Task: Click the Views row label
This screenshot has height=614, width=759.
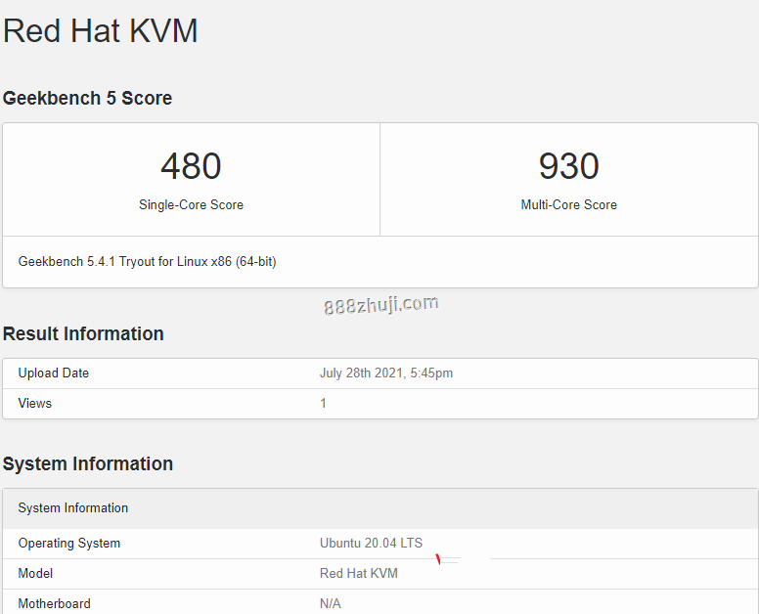Action: pos(35,403)
